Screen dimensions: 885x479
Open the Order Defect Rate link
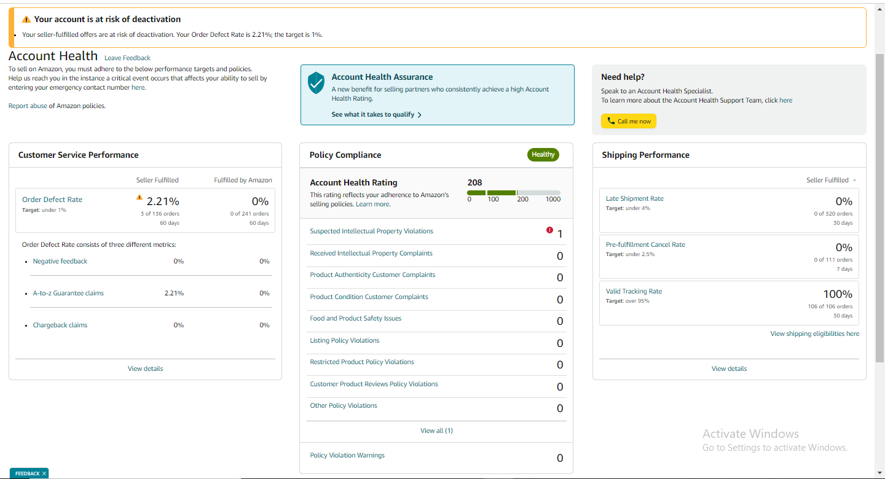(x=52, y=200)
